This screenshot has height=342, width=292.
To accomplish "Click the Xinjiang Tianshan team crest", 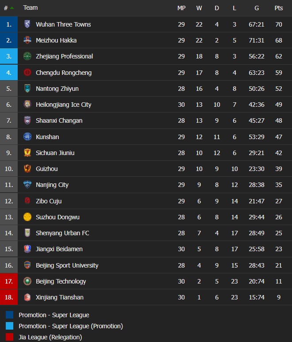I will point(27,297).
